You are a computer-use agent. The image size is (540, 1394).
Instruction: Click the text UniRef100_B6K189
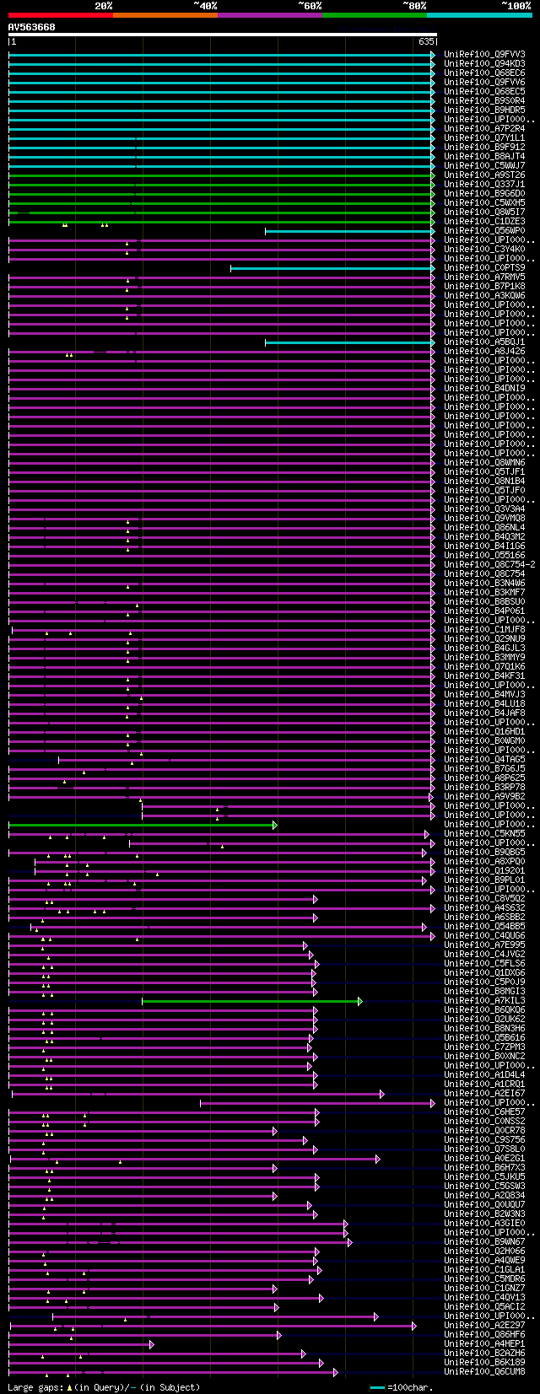click(x=484, y=1362)
